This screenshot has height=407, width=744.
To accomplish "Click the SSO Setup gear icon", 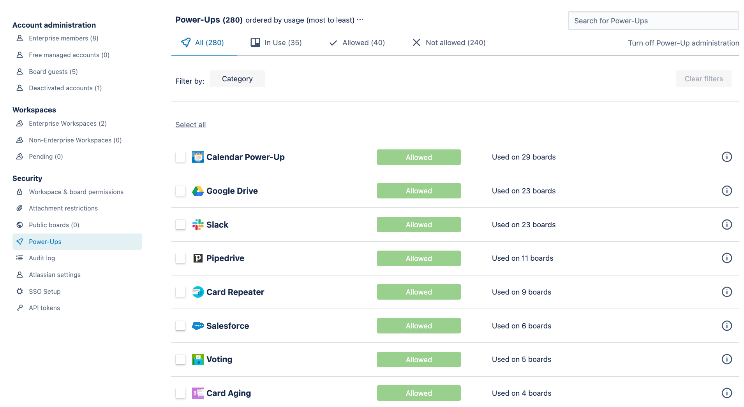I will click(19, 291).
